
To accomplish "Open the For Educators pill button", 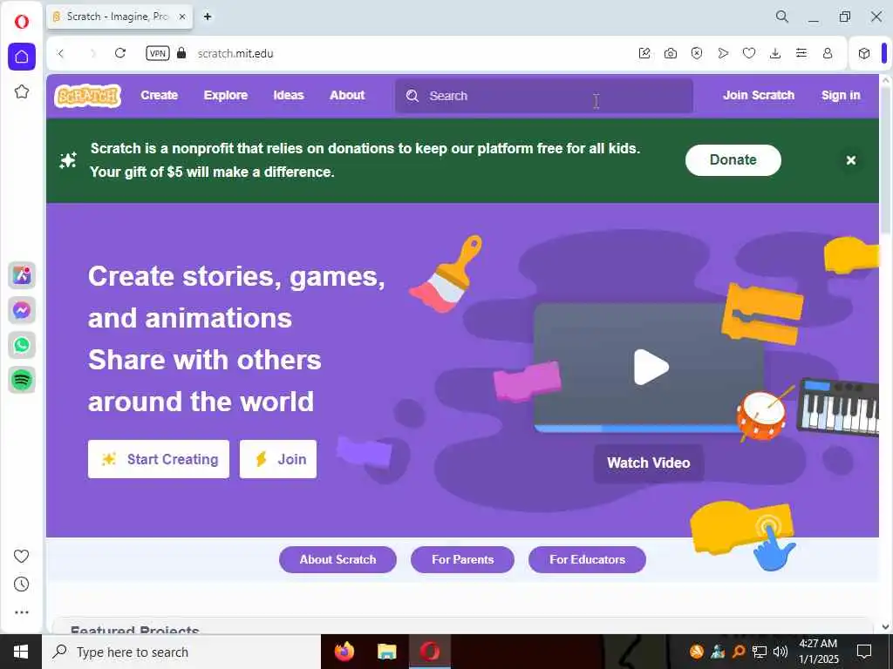I will pyautogui.click(x=587, y=560).
